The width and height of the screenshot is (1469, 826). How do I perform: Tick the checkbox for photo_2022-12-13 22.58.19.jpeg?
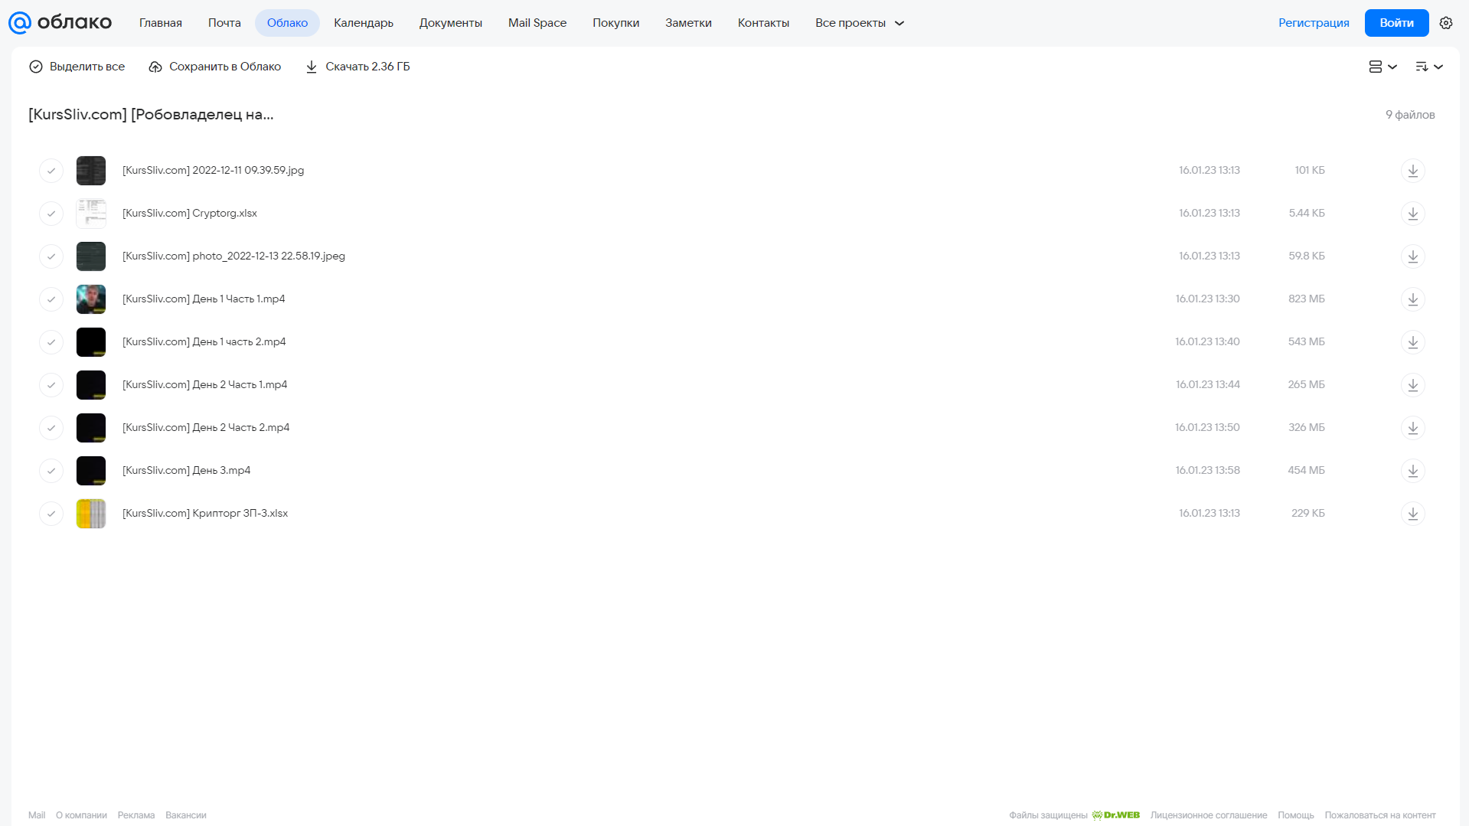tap(51, 256)
